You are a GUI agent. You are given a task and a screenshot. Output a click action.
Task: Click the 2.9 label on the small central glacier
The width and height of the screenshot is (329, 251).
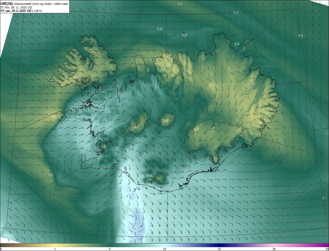coord(166,121)
